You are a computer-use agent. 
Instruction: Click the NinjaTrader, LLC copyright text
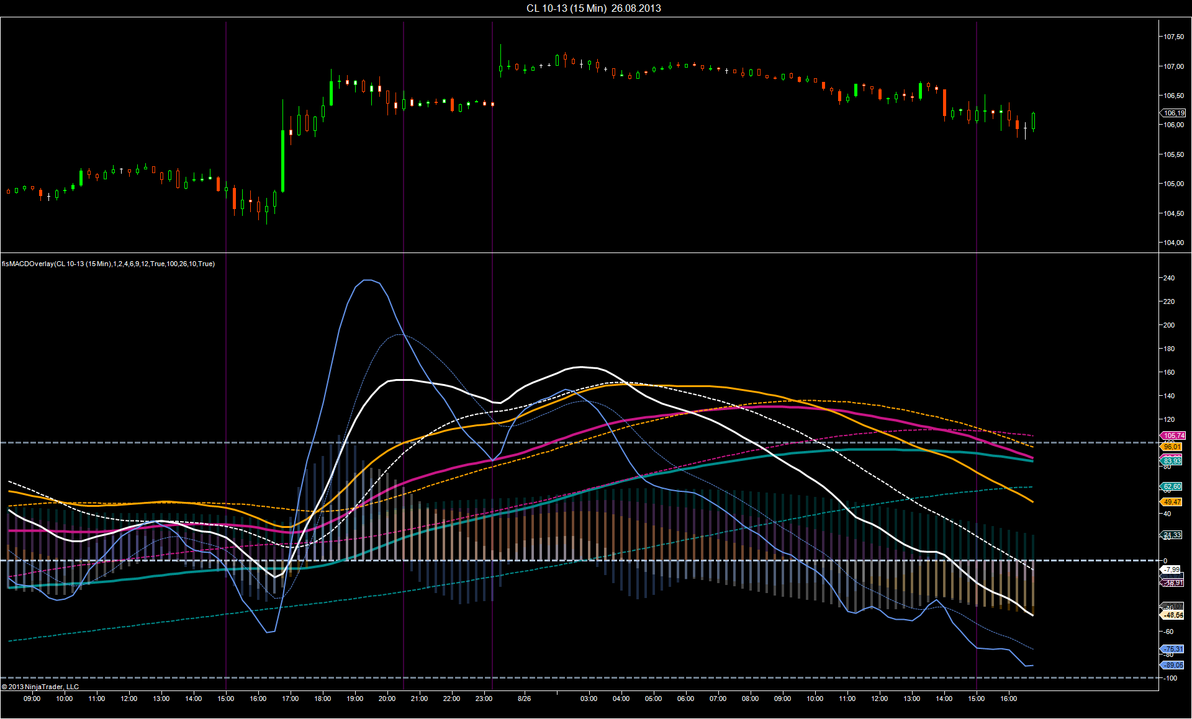point(40,687)
